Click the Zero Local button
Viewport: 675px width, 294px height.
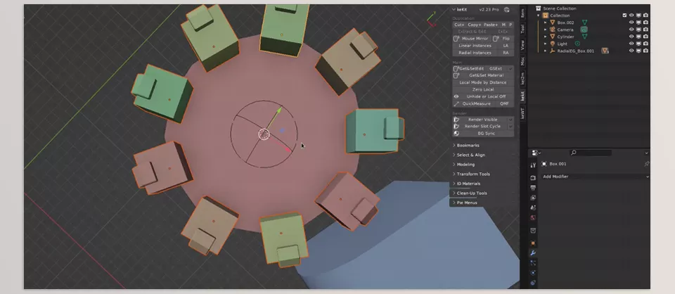click(x=483, y=89)
